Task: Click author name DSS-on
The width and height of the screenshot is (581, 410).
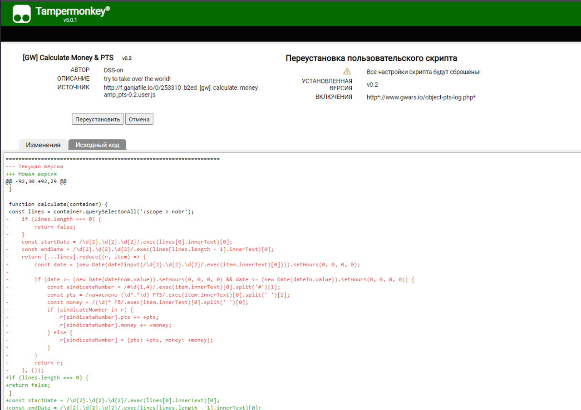Action: (113, 70)
